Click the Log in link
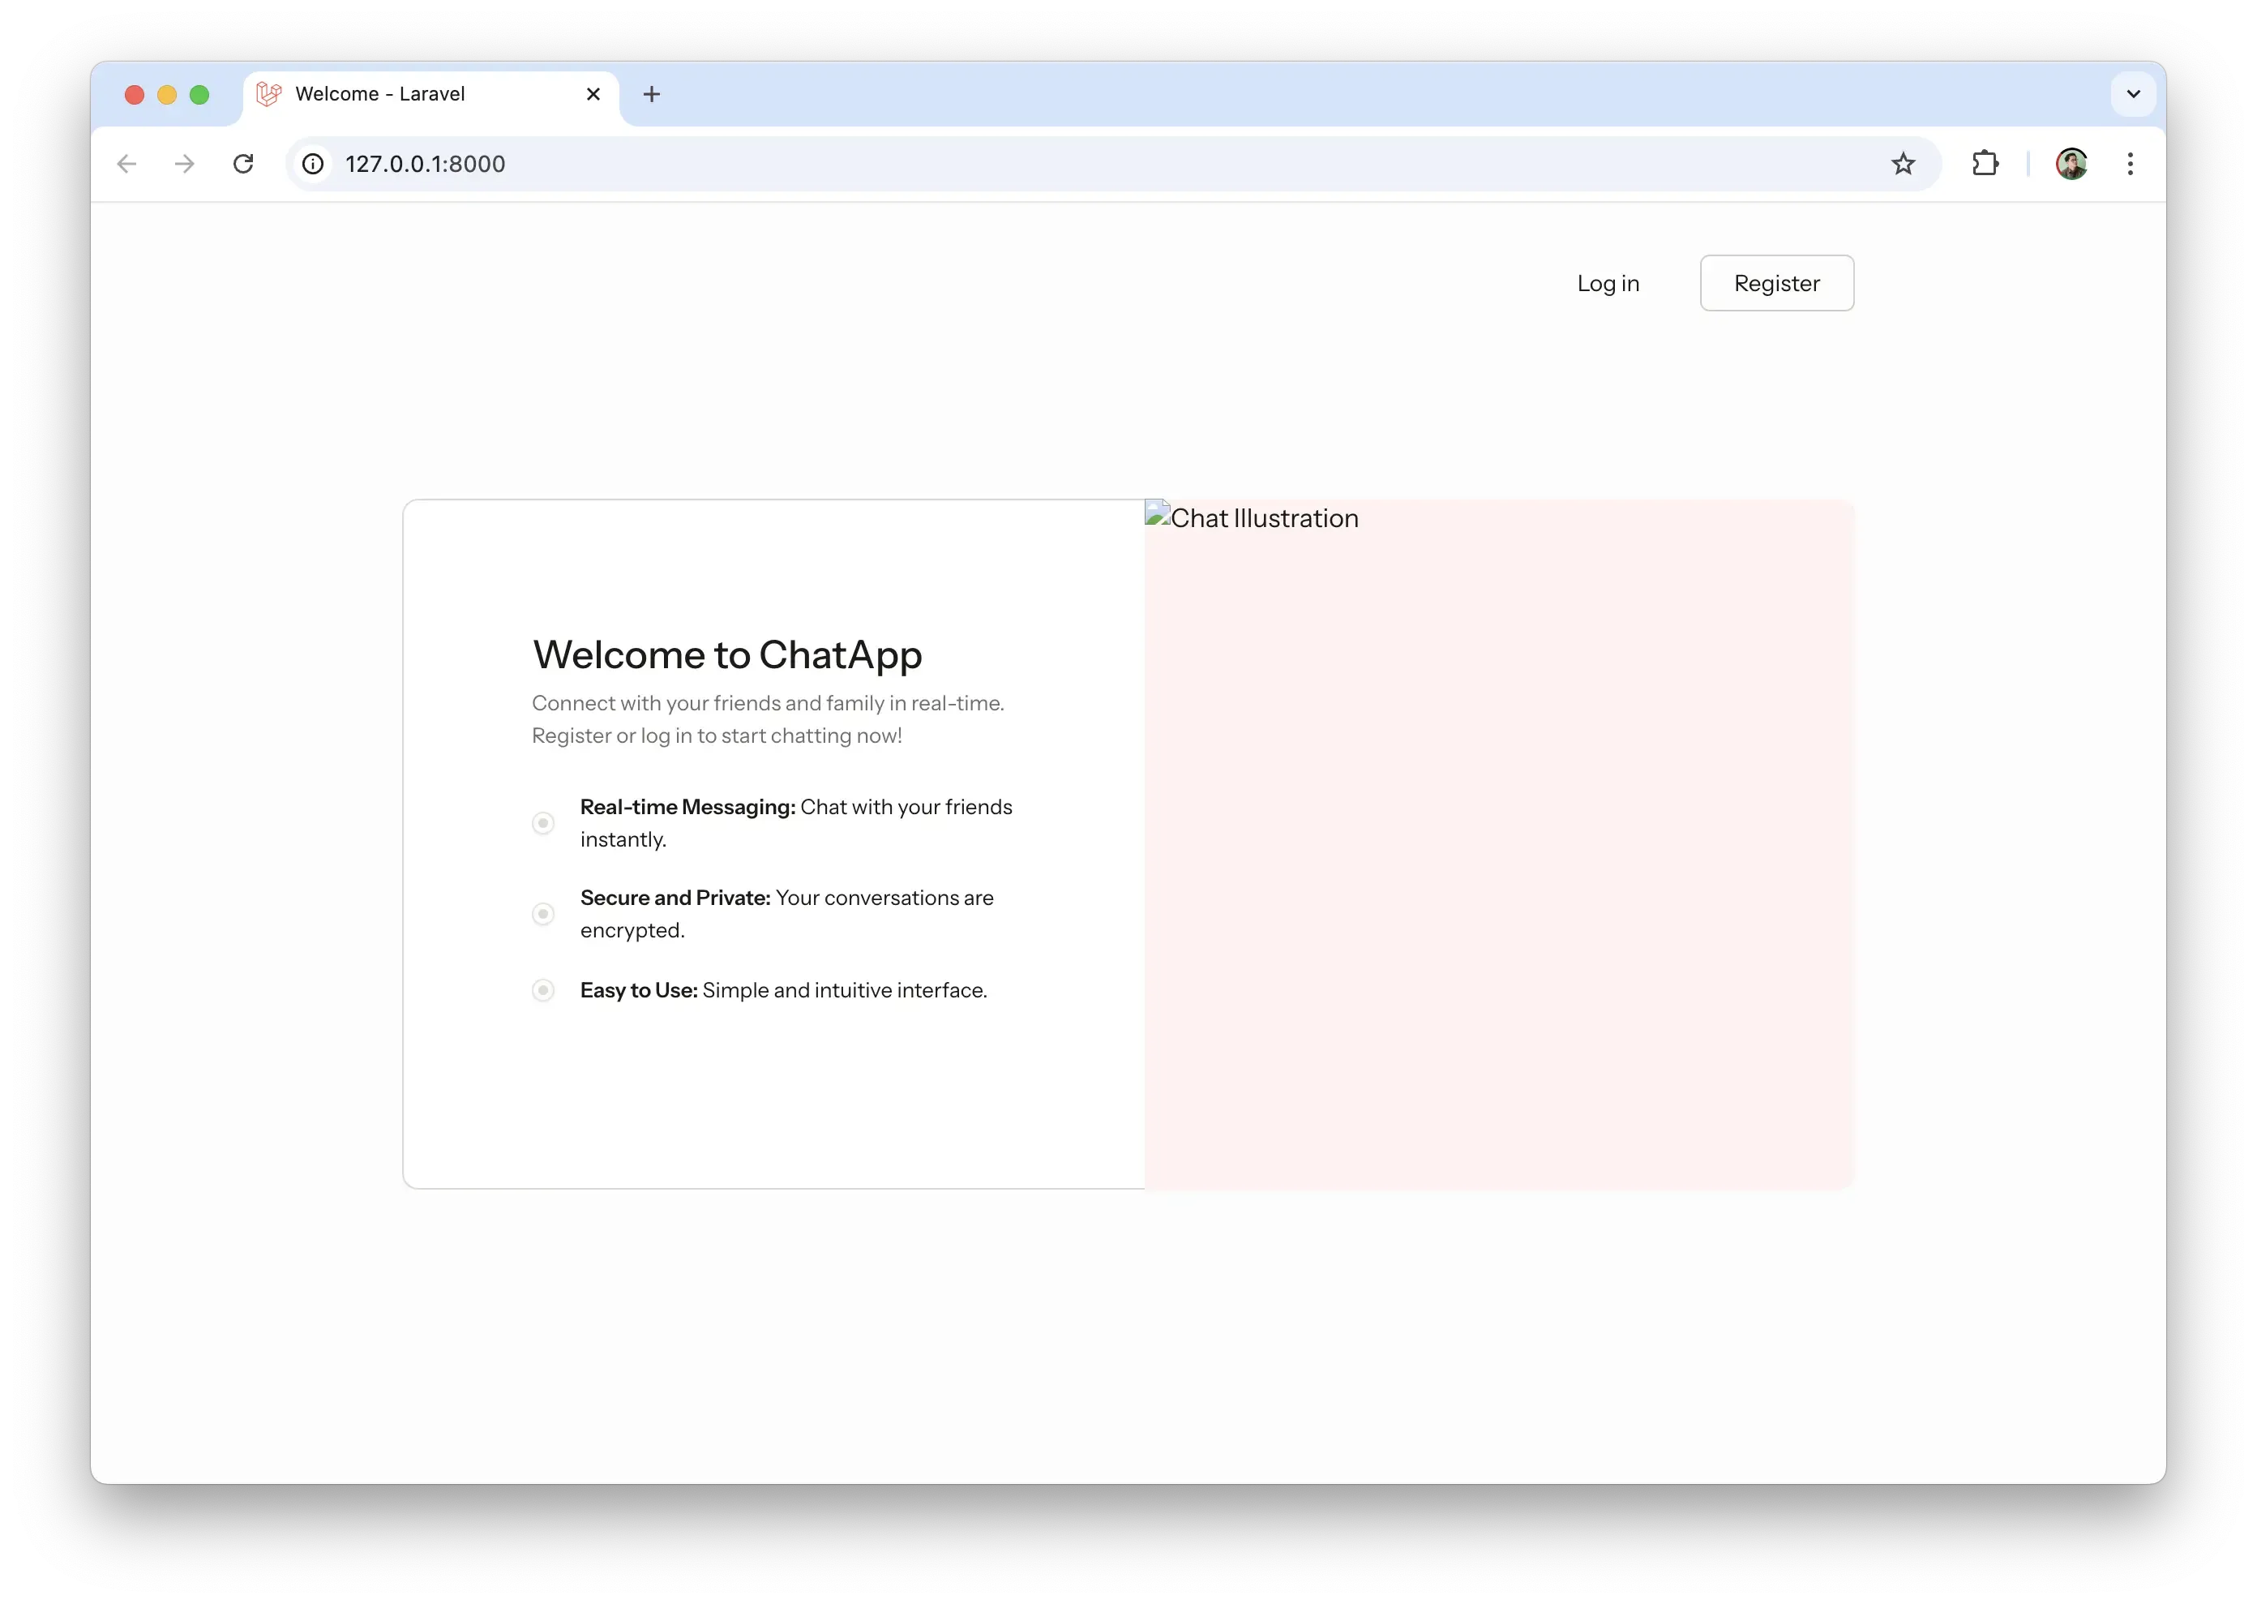Screen dimensions: 2257x1604 pos(1608,284)
